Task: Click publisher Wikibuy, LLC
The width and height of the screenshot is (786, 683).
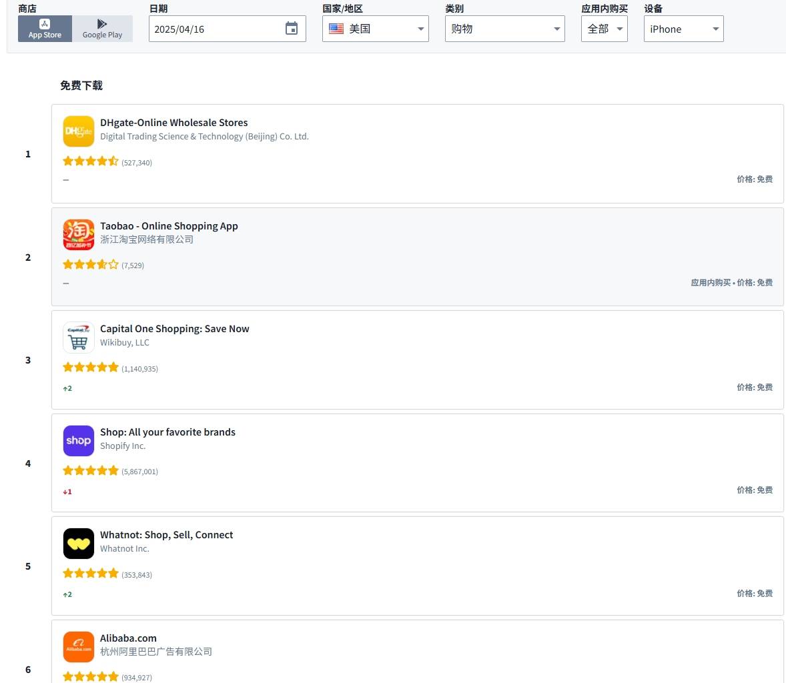Action: [125, 342]
